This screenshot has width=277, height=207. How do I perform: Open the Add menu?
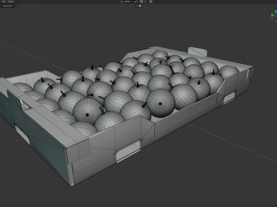(x=3, y=1)
